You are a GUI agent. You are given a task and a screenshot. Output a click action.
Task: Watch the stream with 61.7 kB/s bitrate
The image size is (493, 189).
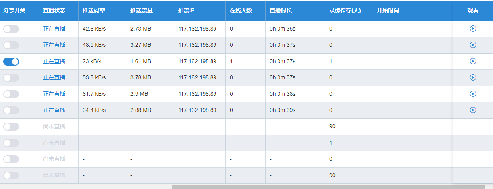point(473,94)
